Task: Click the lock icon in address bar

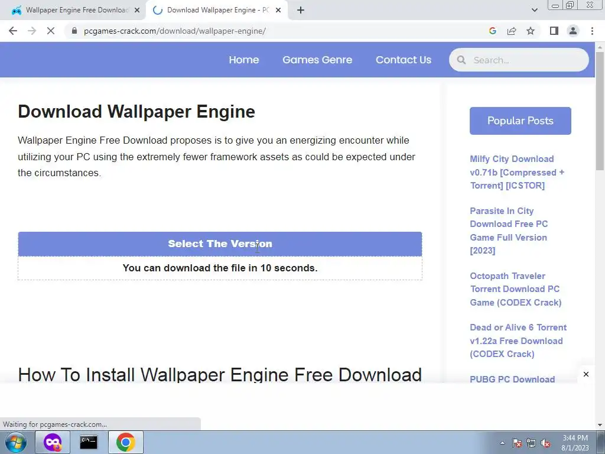Action: (x=74, y=31)
